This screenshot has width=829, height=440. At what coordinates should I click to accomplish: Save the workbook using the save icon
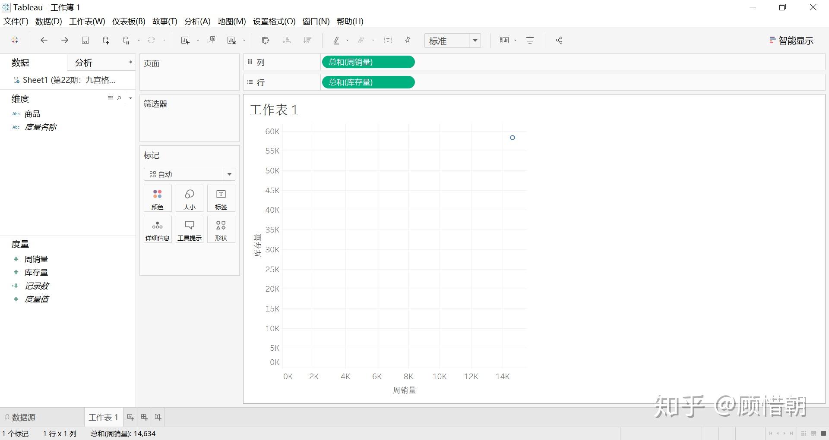(x=85, y=40)
